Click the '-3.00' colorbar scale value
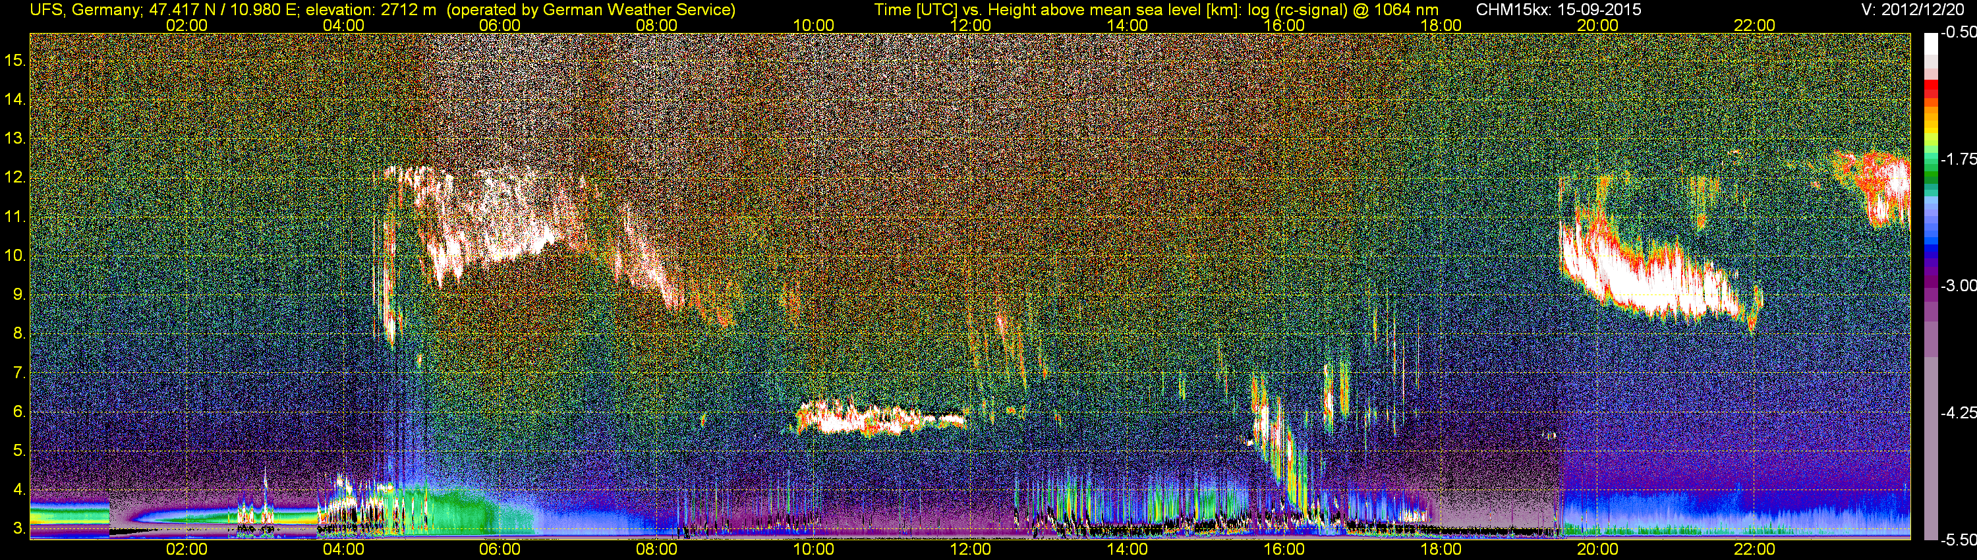Image resolution: width=1977 pixels, height=560 pixels. (1958, 286)
